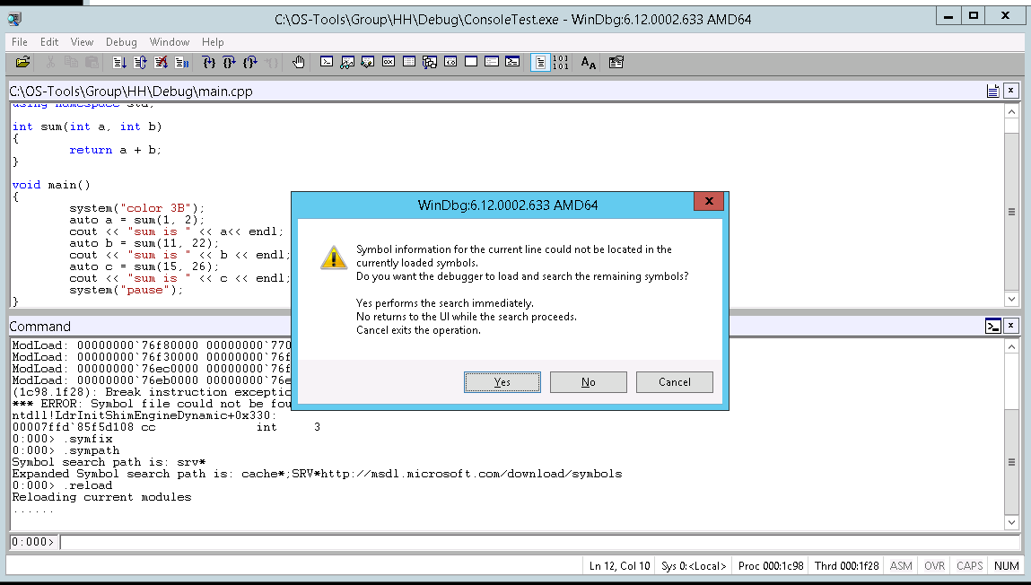Switch Source mode off with 101 icon
Image resolution: width=1031 pixels, height=585 pixels.
click(x=560, y=63)
